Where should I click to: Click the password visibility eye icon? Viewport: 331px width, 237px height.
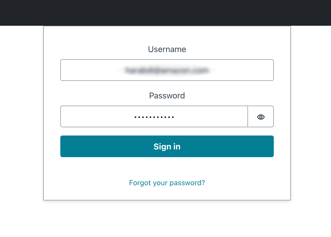click(x=261, y=117)
